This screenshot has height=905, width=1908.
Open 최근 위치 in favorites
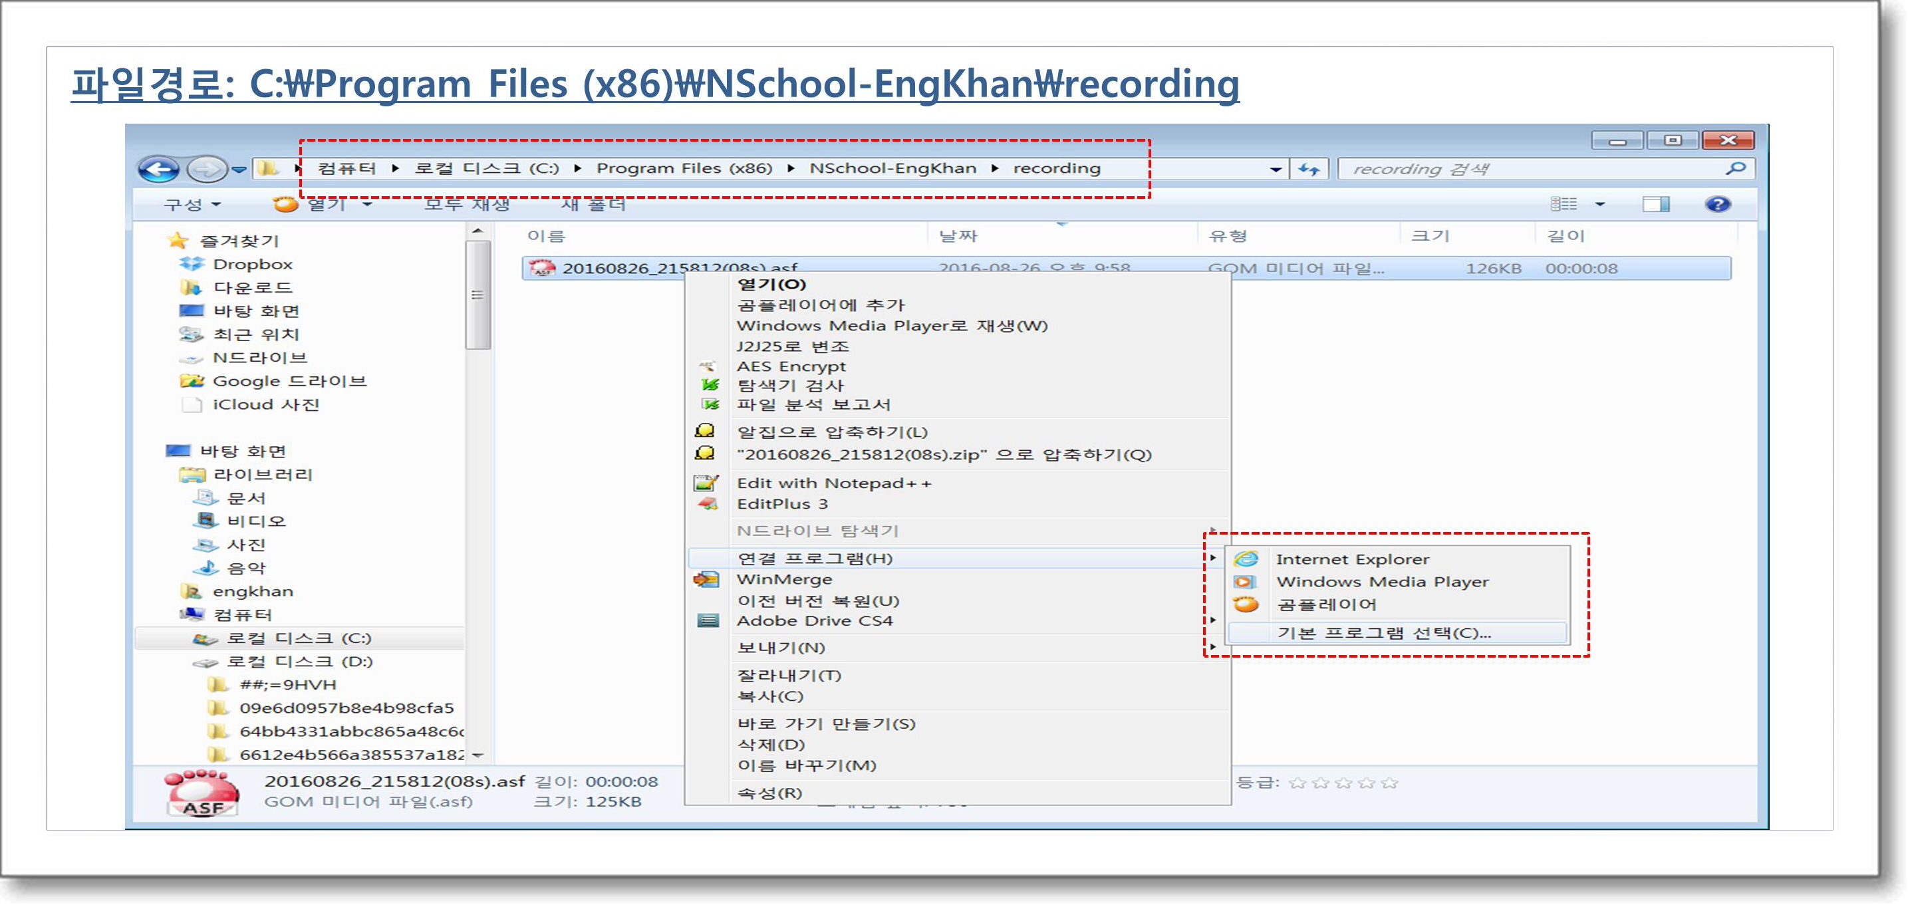tap(255, 334)
